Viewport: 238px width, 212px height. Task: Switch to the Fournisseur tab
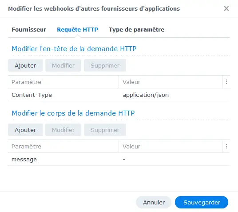point(29,30)
